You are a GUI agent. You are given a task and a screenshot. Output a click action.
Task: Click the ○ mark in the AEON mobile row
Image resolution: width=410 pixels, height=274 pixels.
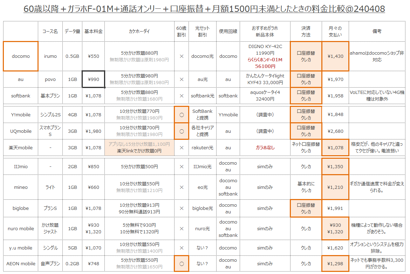click(182, 263)
